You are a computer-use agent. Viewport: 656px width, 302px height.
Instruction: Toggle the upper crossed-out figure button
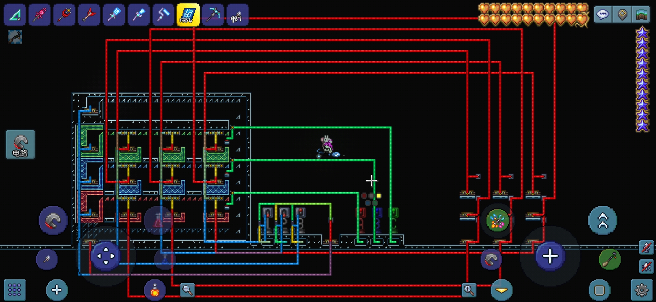click(x=646, y=247)
